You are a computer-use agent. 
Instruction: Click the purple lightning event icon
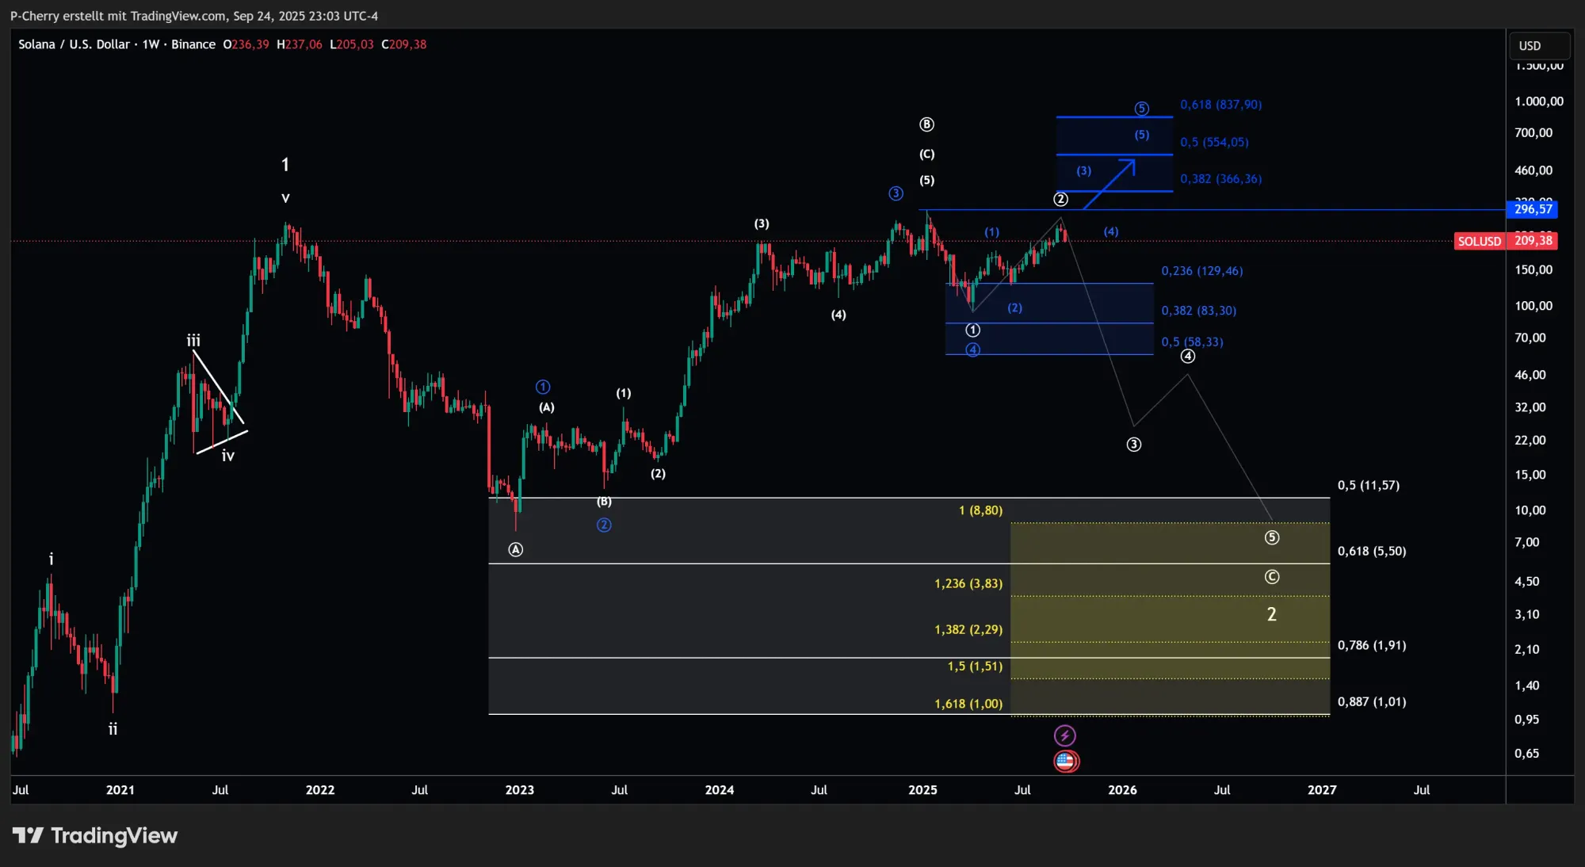(x=1065, y=735)
